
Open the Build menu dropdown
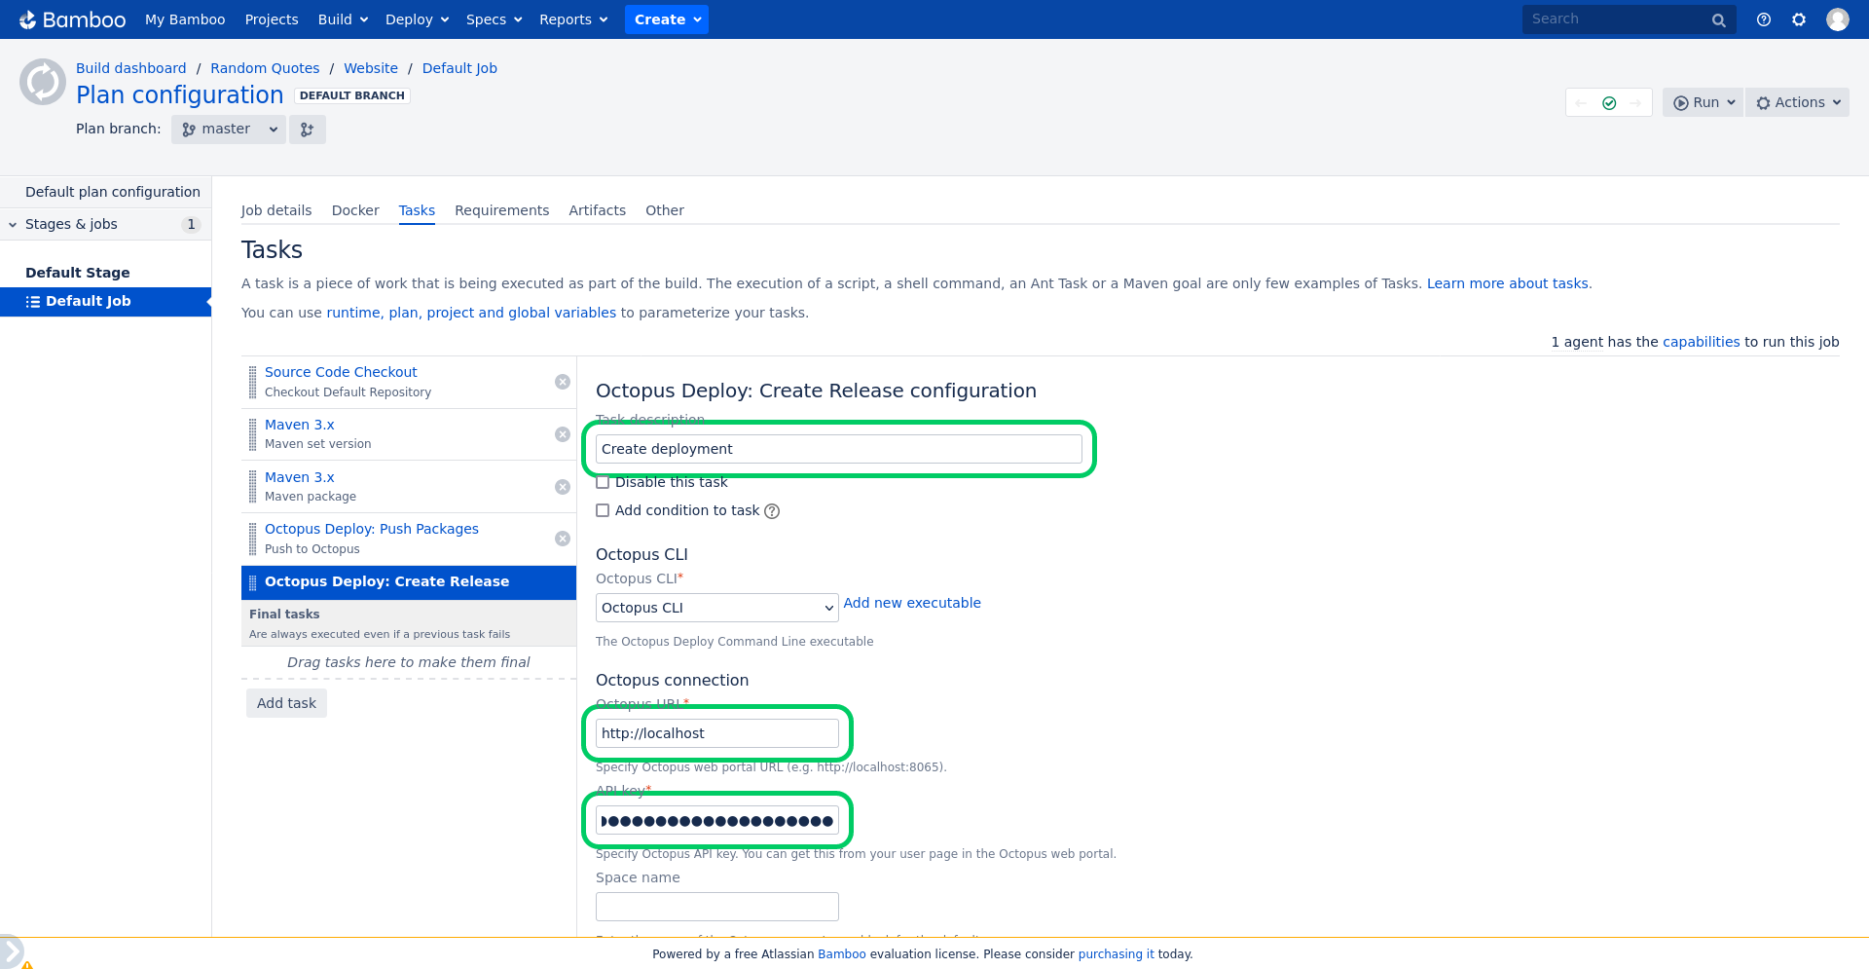pos(343,19)
